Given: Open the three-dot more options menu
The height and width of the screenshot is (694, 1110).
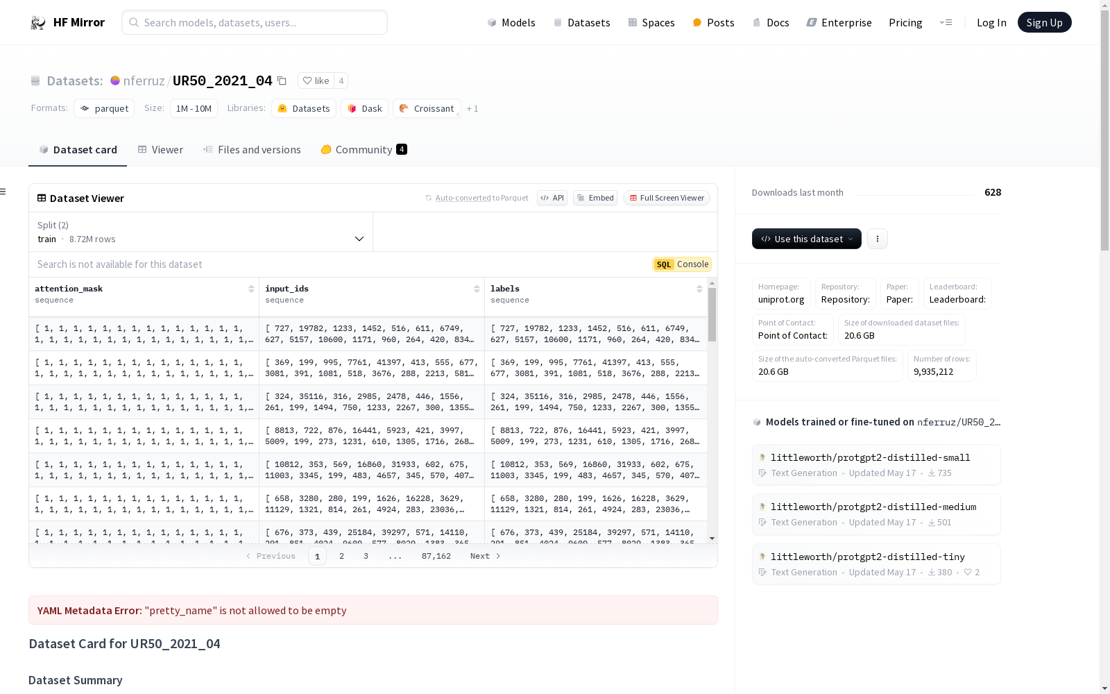Looking at the screenshot, I should (x=877, y=239).
